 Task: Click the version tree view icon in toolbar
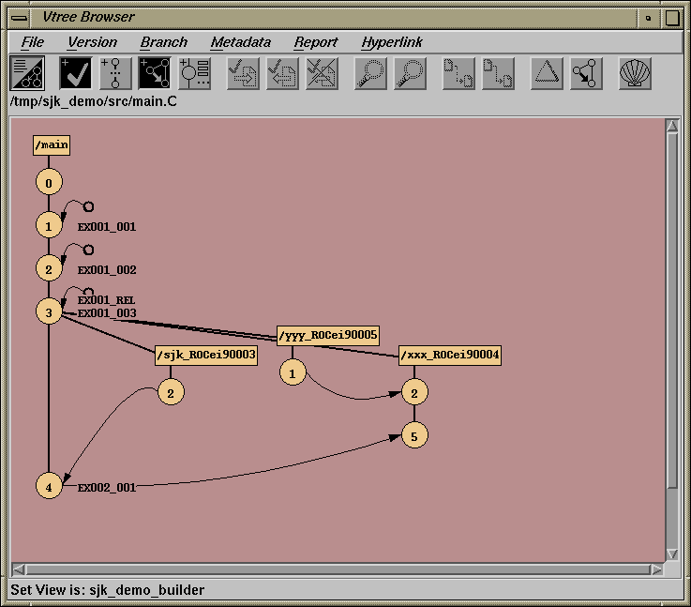(x=25, y=73)
